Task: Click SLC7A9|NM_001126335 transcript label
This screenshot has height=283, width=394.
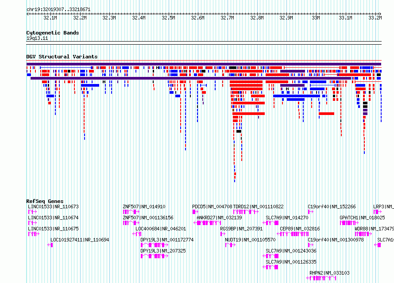Action: pos(291,262)
